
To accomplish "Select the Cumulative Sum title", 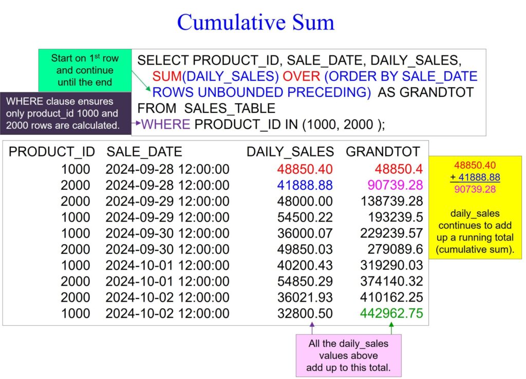I will 255,23.
